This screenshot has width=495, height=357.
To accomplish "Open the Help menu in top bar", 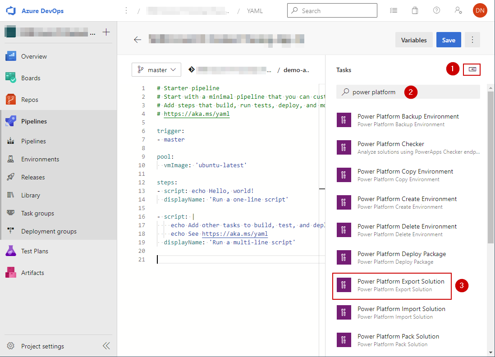I will 436,10.
